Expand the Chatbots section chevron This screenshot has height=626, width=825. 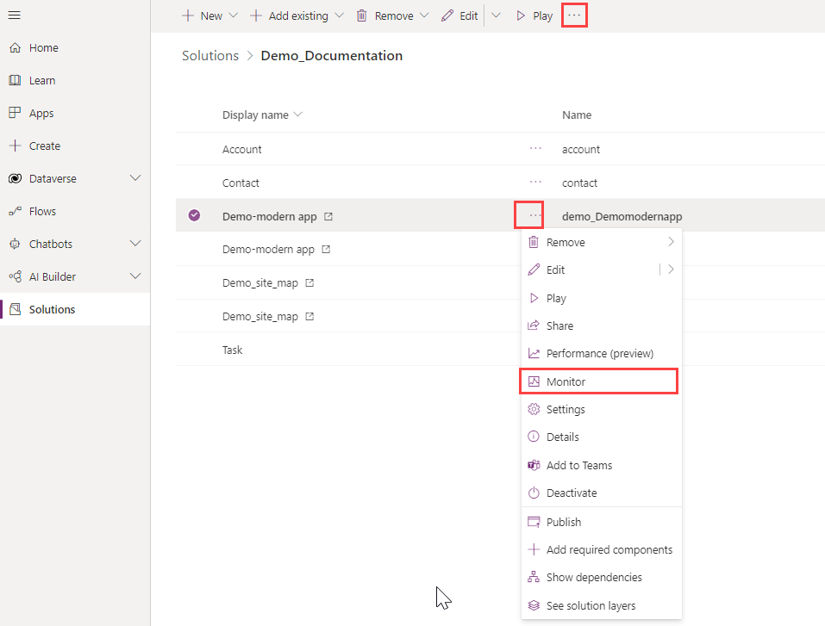(135, 244)
